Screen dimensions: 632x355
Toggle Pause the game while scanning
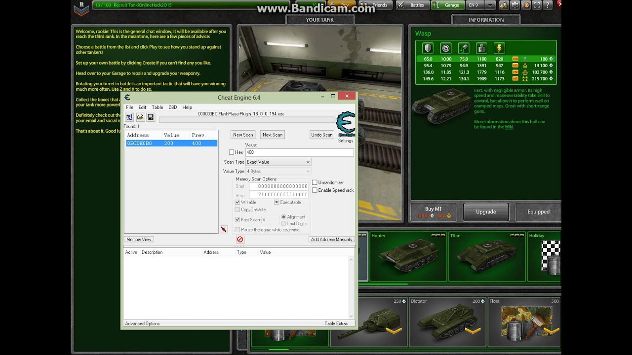[x=237, y=230]
